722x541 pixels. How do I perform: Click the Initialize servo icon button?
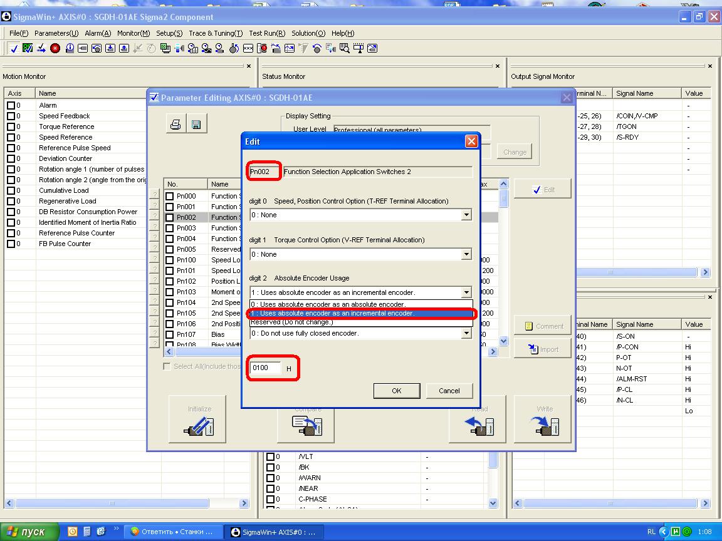(x=197, y=419)
